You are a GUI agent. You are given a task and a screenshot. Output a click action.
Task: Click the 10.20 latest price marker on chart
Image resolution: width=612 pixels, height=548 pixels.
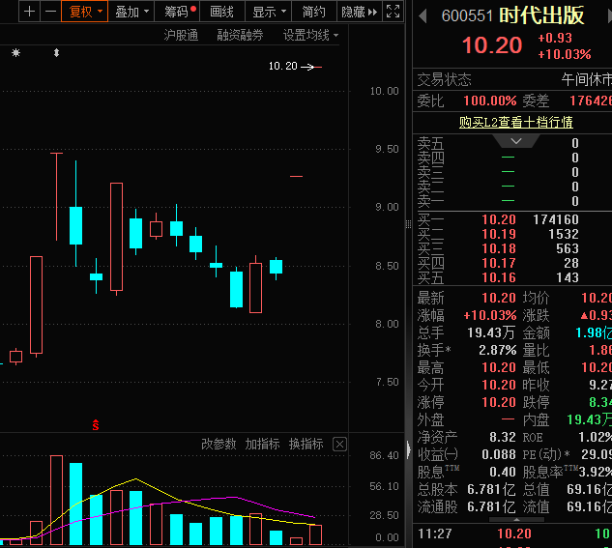(x=295, y=67)
